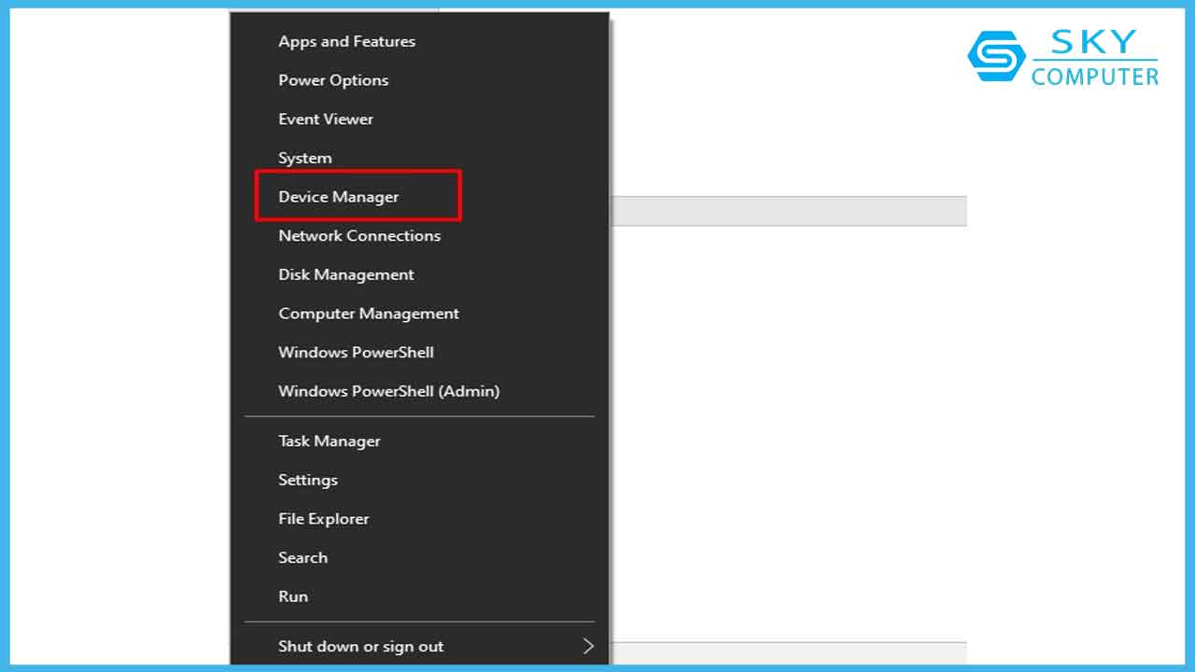Open Computer Management

(369, 314)
